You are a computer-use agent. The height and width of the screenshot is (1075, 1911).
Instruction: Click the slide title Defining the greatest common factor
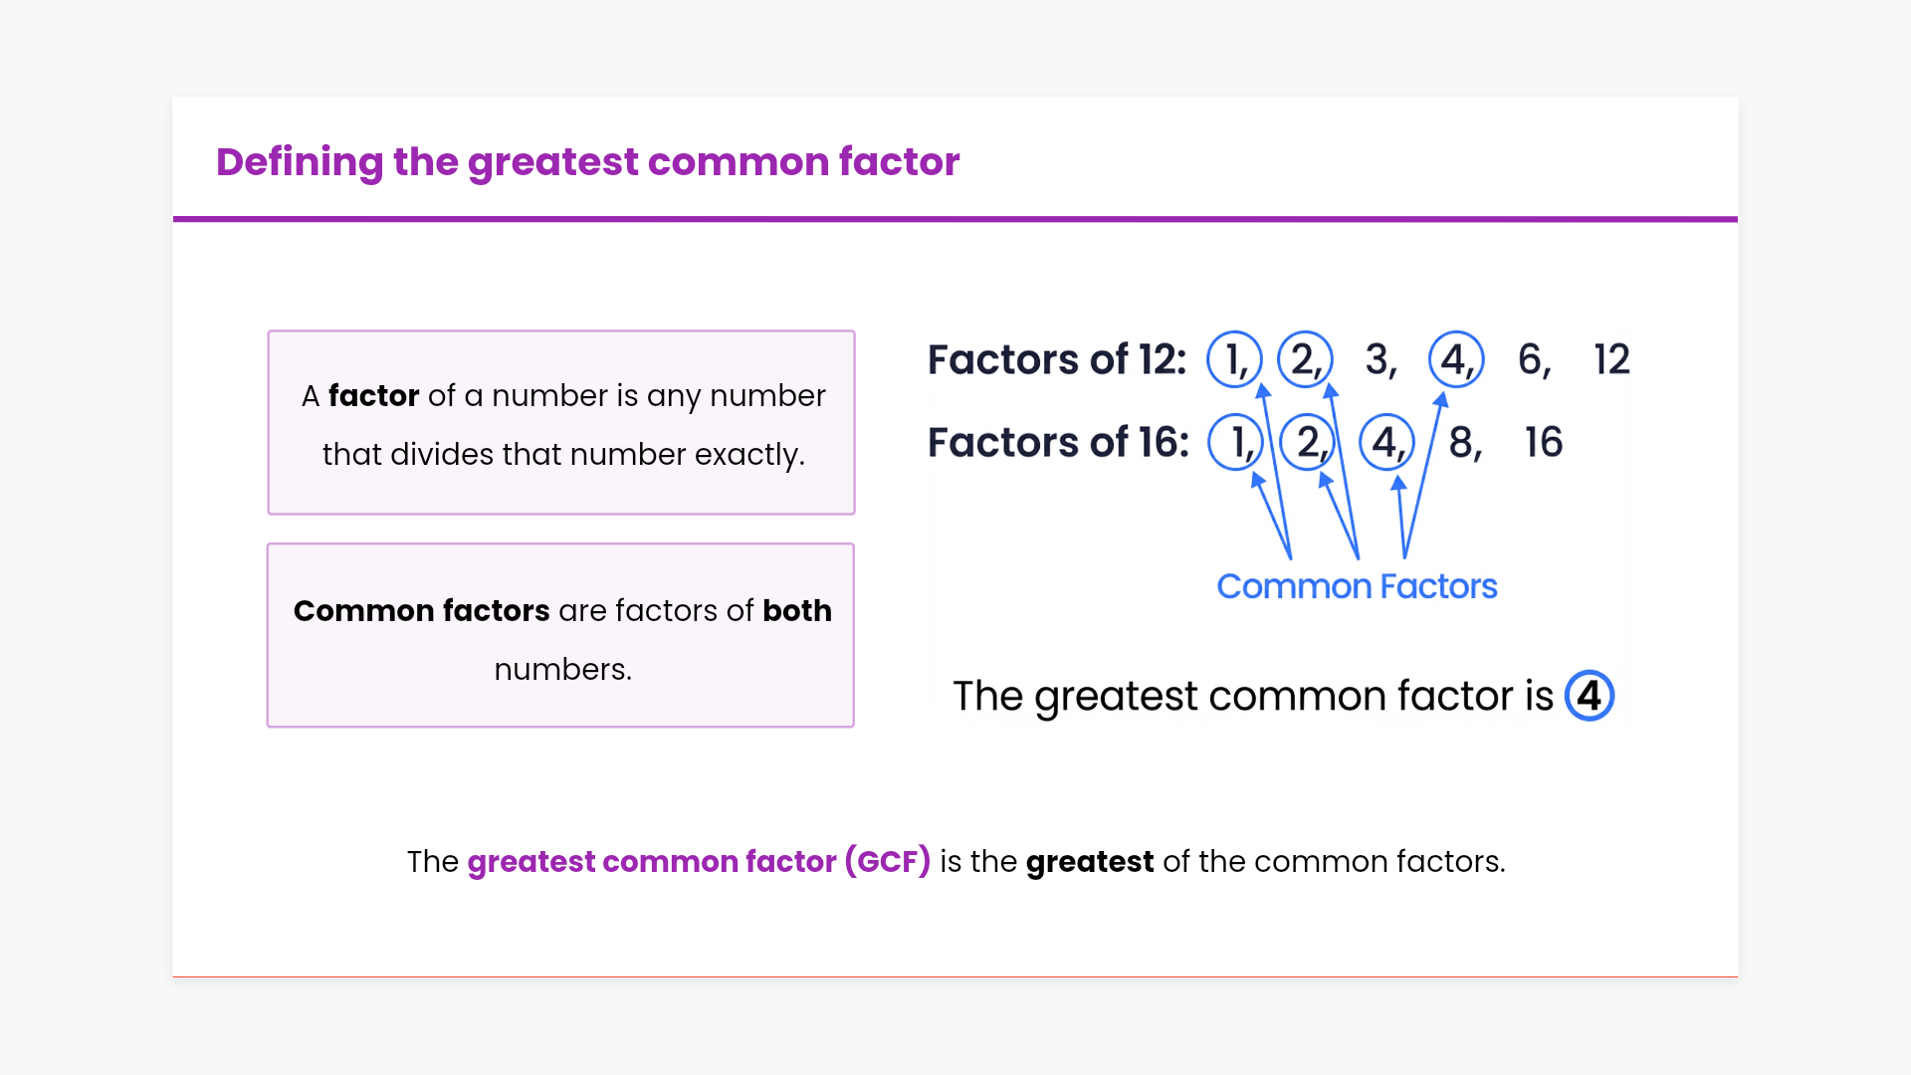coord(587,161)
